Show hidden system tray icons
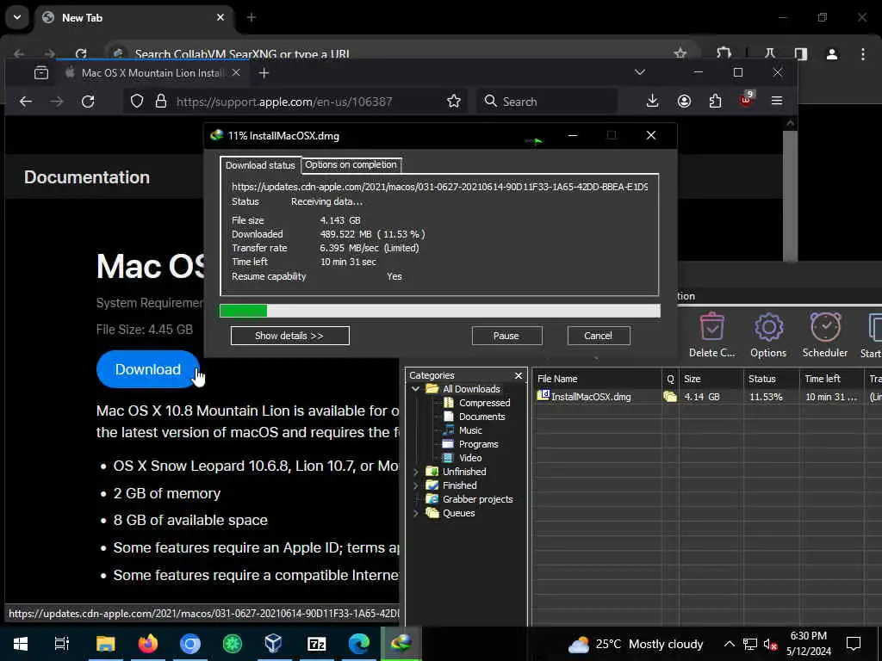This screenshot has width=882, height=661. point(729,644)
